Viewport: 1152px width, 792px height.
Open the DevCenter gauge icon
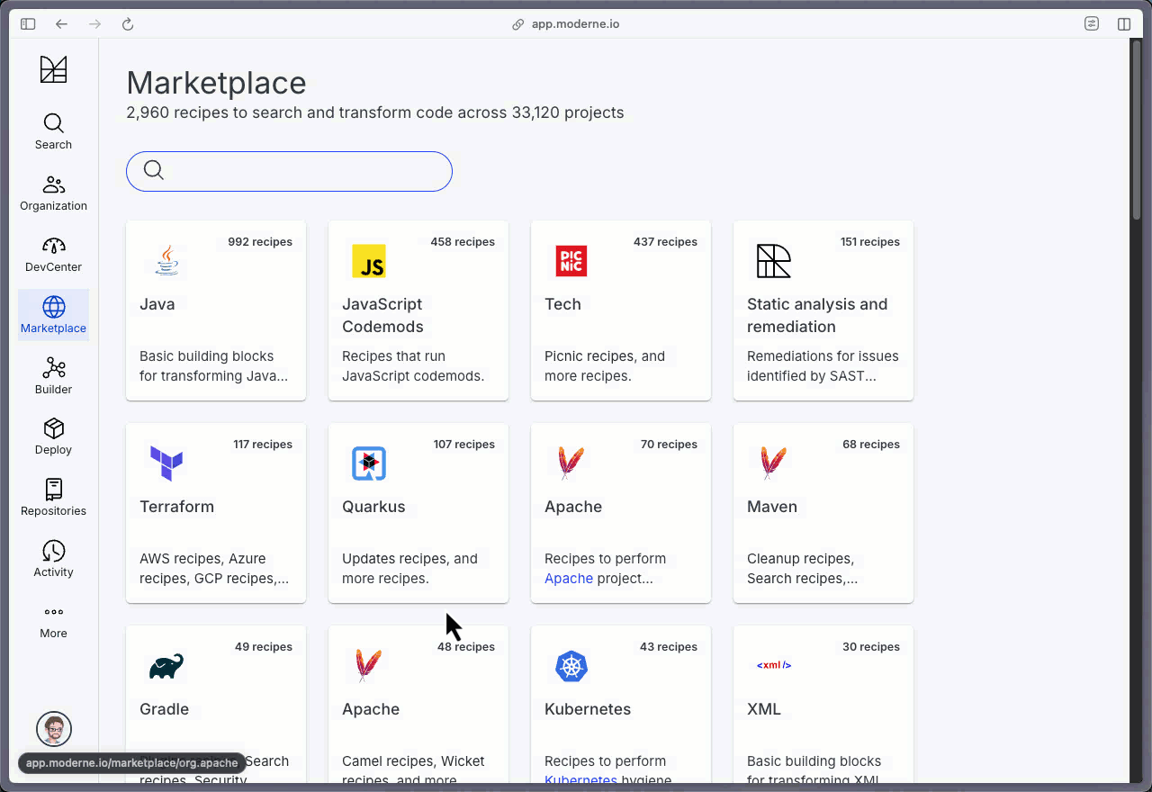coord(53,247)
